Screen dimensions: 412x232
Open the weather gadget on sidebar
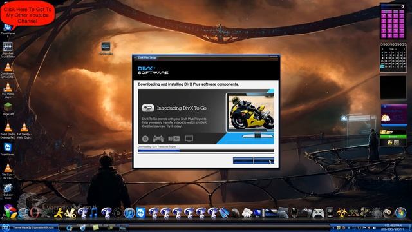393,116
